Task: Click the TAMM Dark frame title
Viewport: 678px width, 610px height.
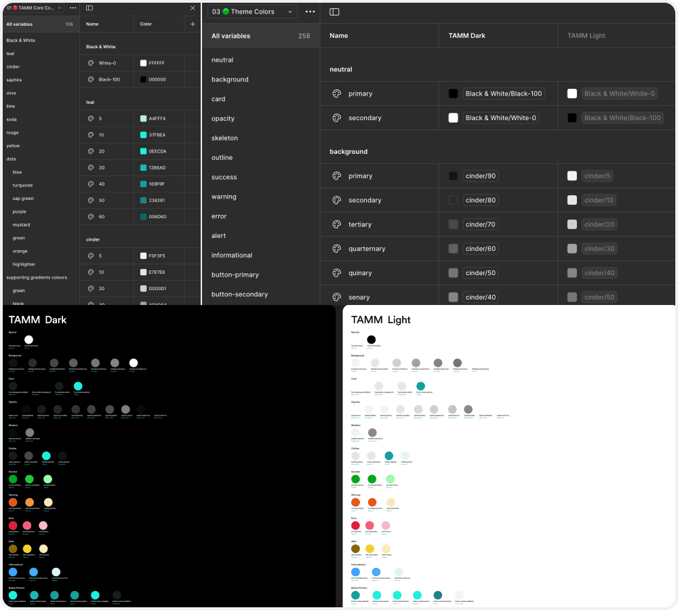Action: point(37,320)
